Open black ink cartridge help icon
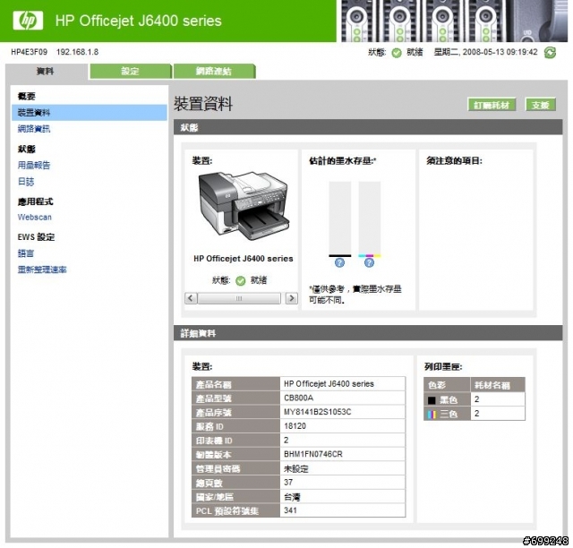Screen dimensions: 573x548 click(x=339, y=262)
